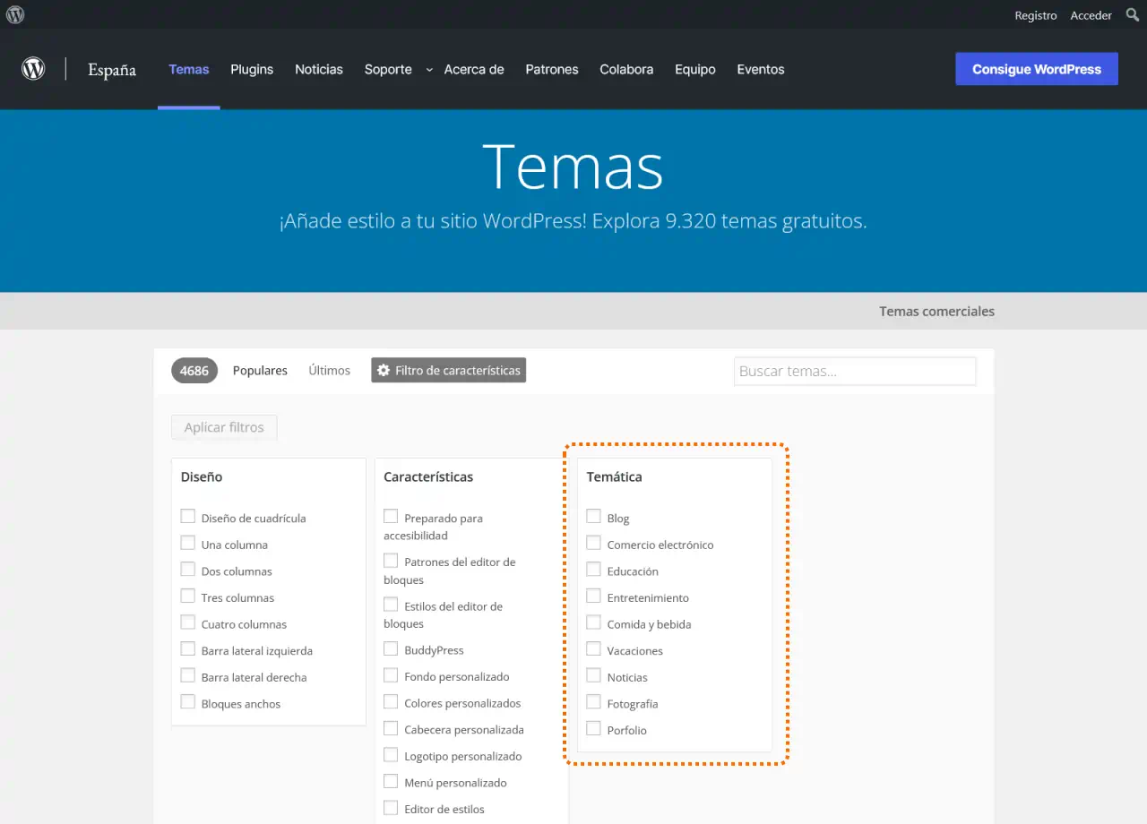Open the Acerca de menu item
The image size is (1147, 824).
[474, 69]
